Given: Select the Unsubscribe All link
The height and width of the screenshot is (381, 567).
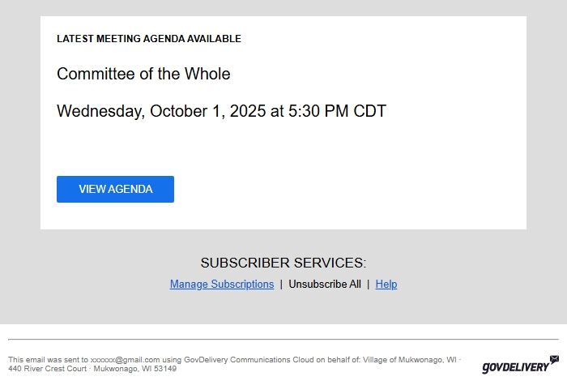Looking at the screenshot, I should 325,285.
